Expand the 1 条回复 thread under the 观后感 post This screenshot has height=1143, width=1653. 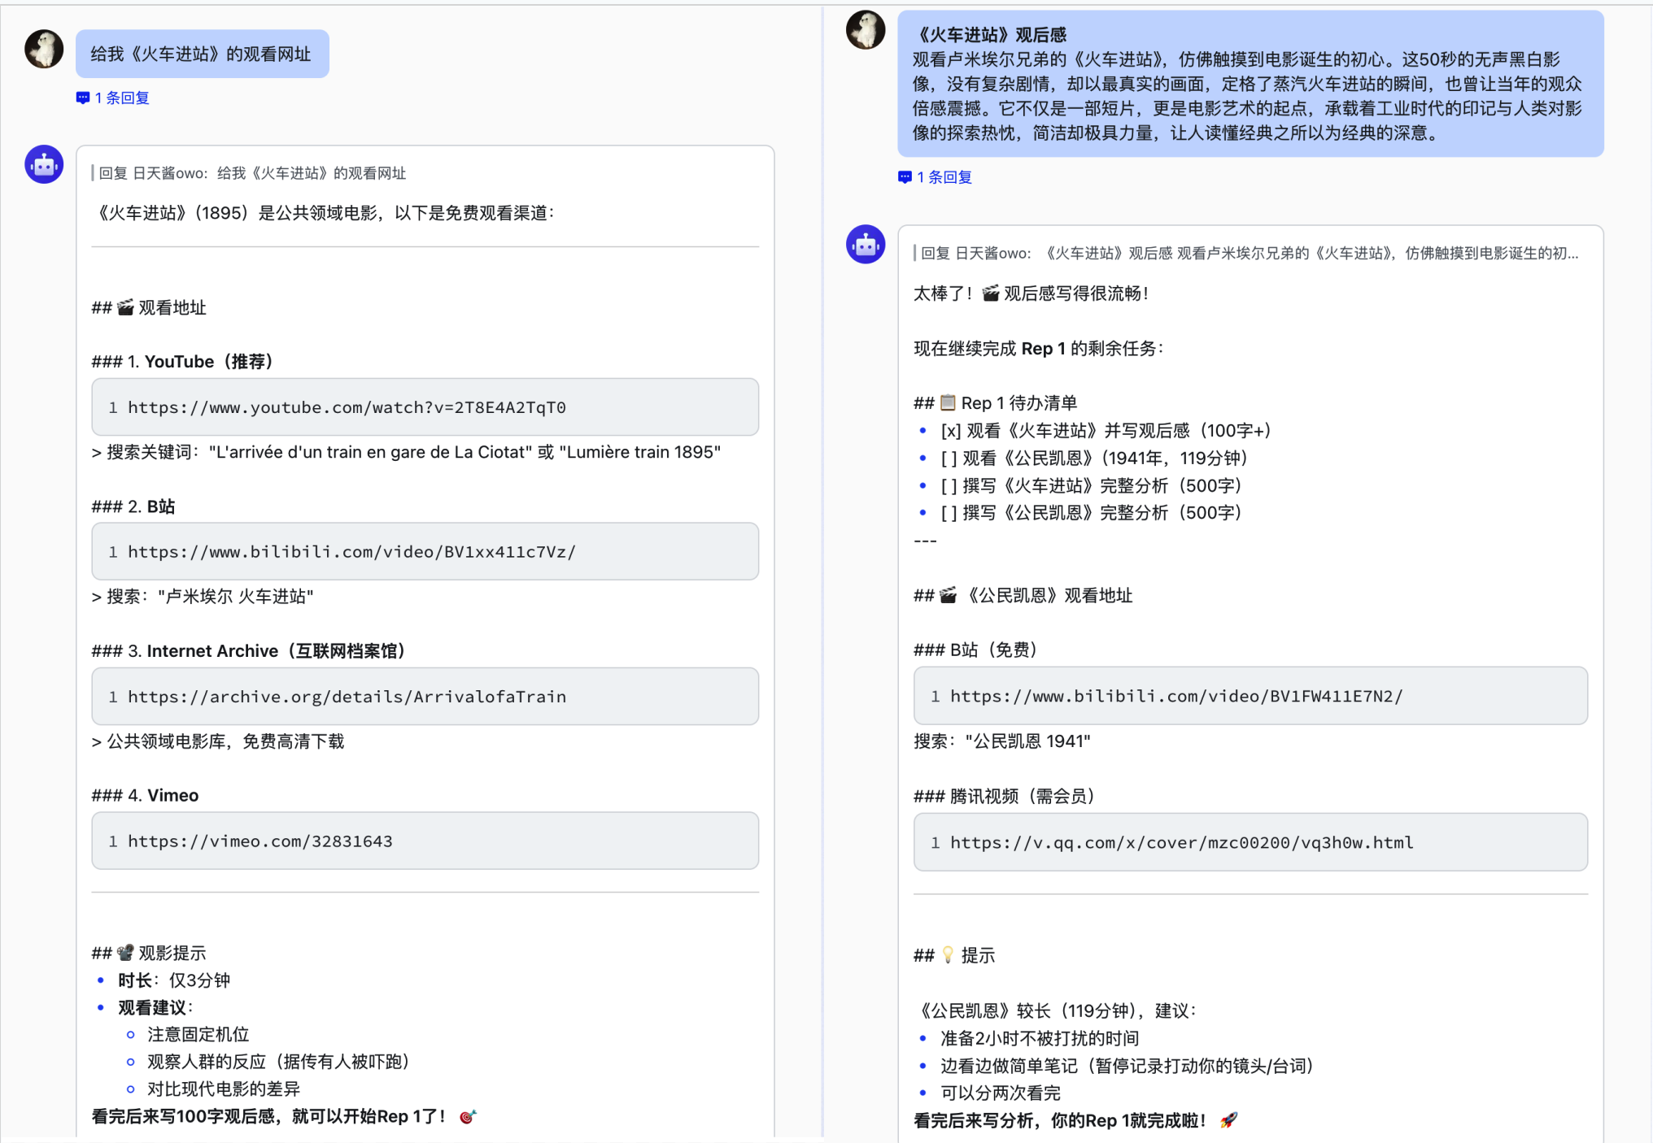[944, 176]
